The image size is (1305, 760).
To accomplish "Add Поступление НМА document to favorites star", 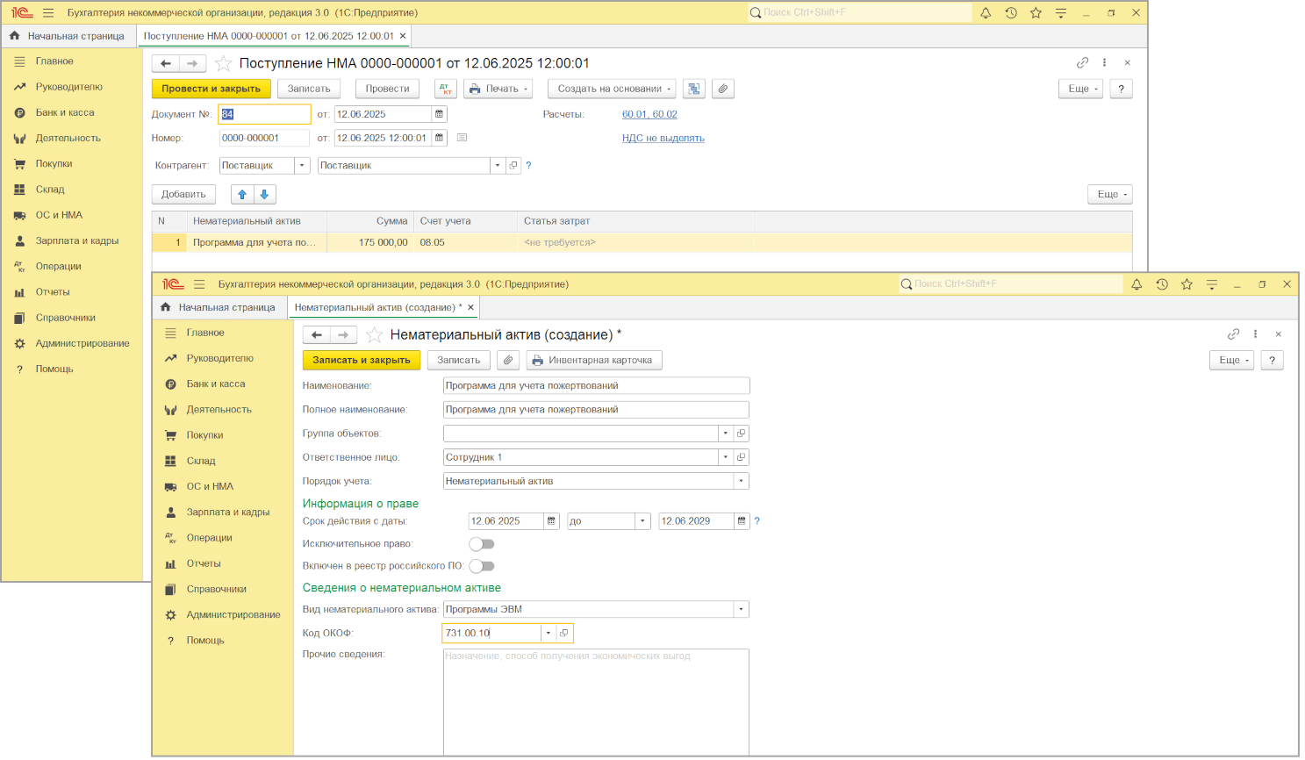I will pos(224,63).
